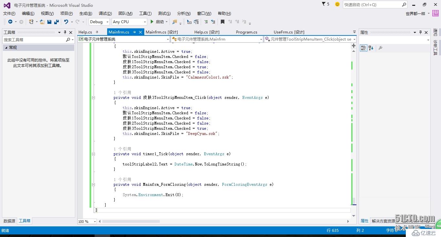The image size is (441, 237).
Task: Click the 通知 side panel tab
Action: [435, 32]
